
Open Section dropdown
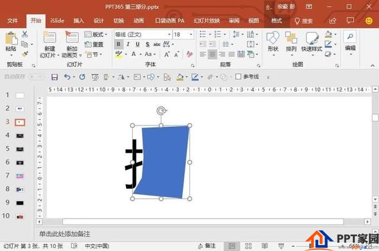(94, 54)
